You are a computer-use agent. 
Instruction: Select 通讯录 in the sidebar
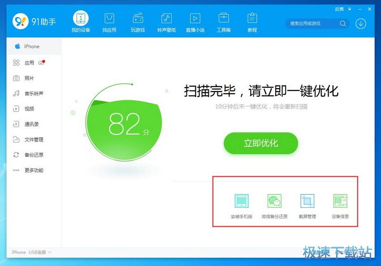click(x=34, y=124)
